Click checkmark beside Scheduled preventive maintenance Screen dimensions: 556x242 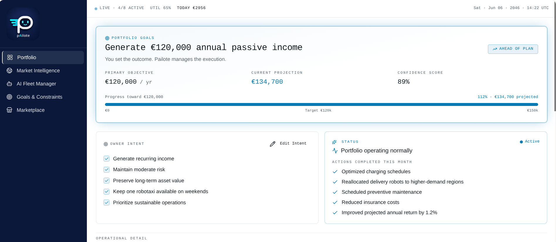pos(335,192)
